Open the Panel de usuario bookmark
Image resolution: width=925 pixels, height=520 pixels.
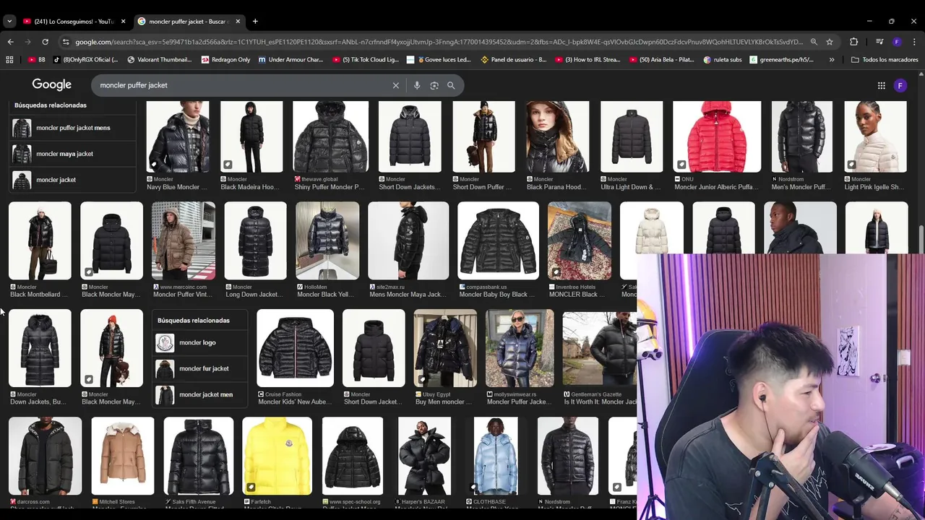tap(512, 60)
